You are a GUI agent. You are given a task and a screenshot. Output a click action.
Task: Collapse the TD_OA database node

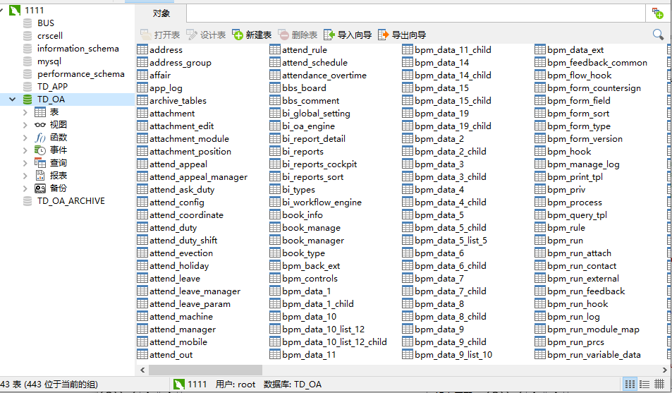point(13,99)
